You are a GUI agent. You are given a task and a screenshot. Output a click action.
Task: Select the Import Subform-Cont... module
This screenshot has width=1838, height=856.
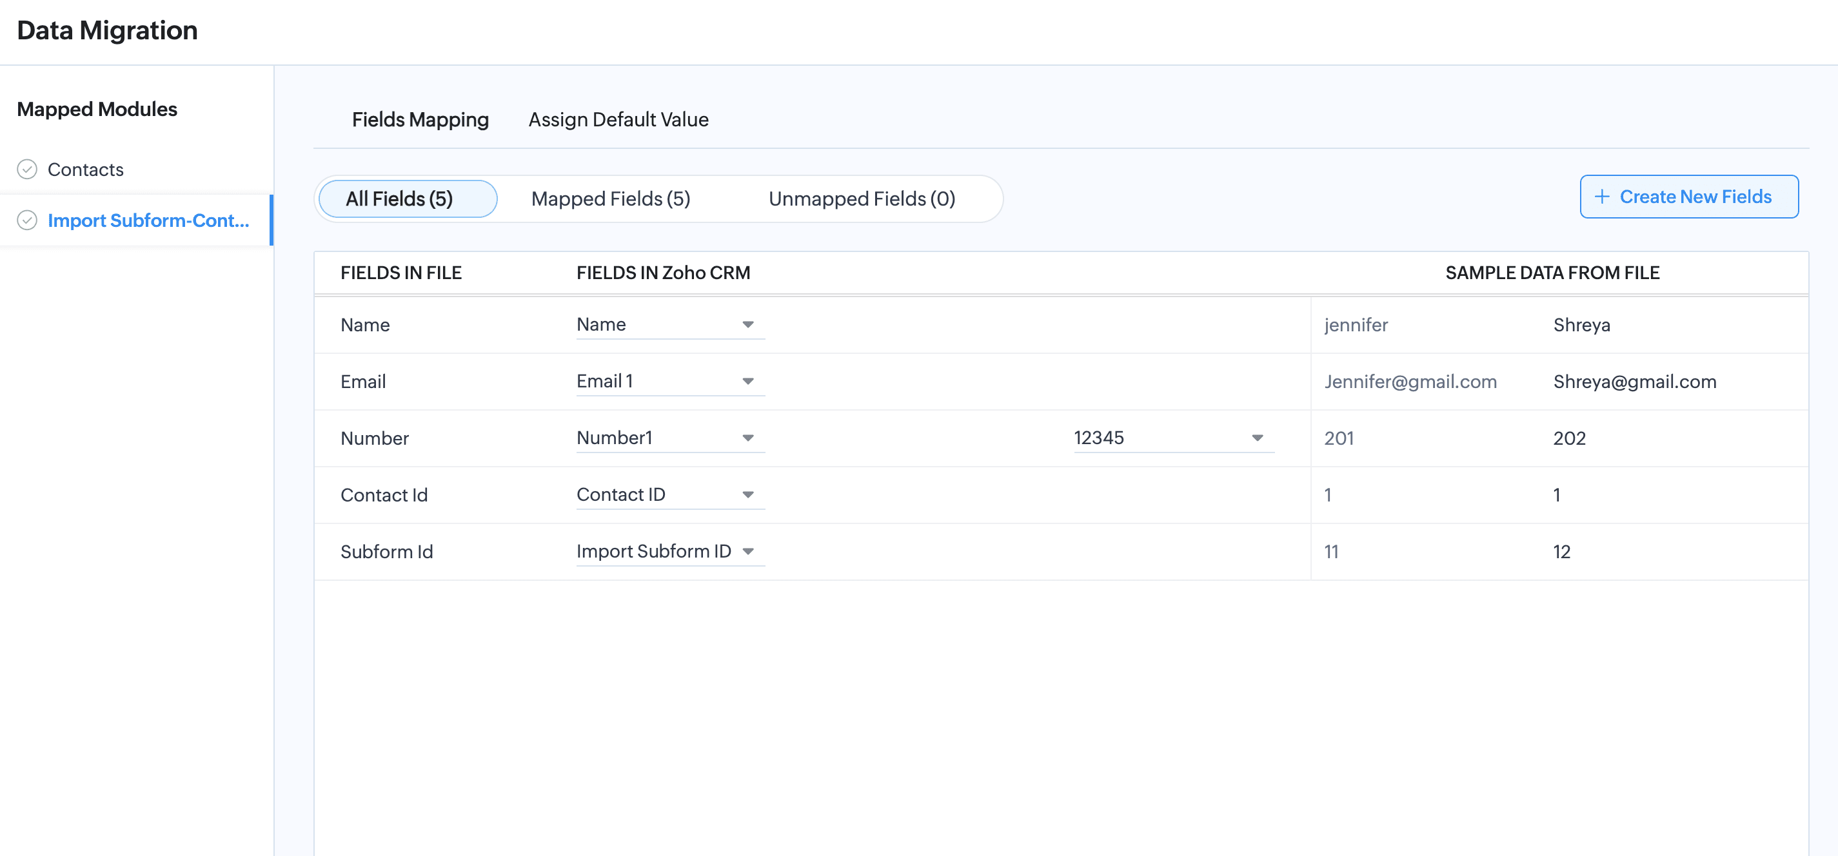click(x=148, y=220)
